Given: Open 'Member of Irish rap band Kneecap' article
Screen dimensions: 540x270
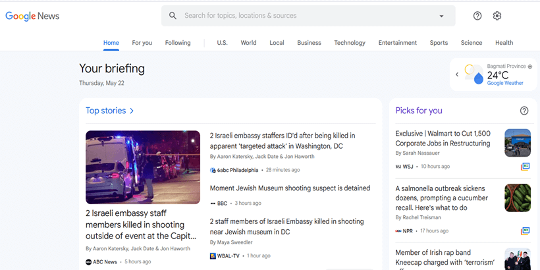Looking at the screenshot, I should (x=445, y=259).
